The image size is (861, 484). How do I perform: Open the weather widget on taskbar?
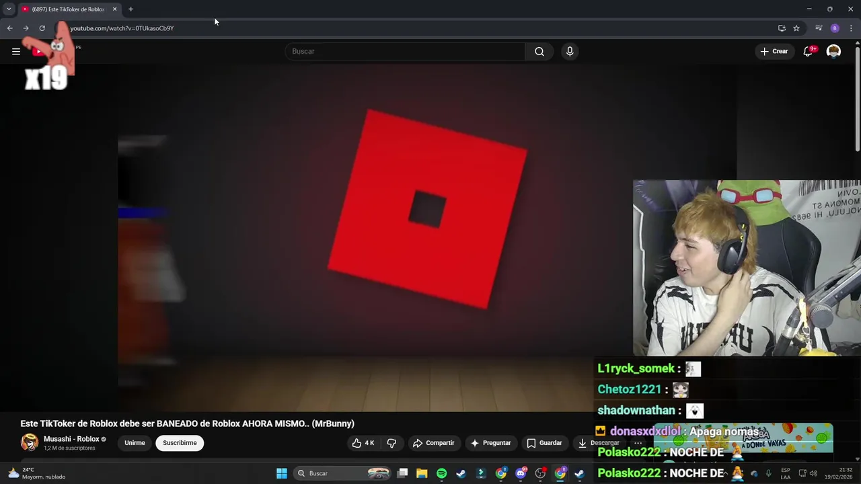pyautogui.click(x=37, y=473)
